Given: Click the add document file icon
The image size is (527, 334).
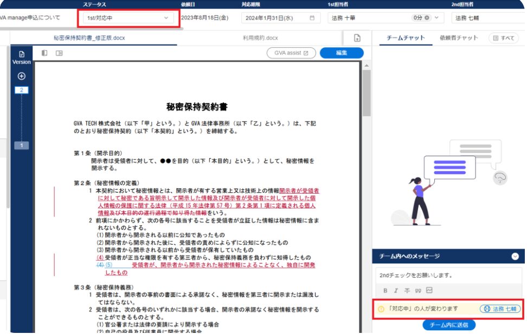Looking at the screenshot, I should tap(357, 38).
